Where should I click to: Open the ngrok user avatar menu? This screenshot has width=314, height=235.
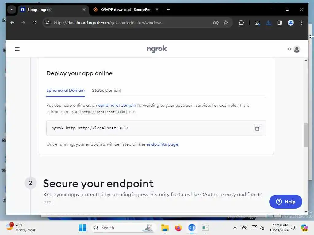tap(297, 49)
